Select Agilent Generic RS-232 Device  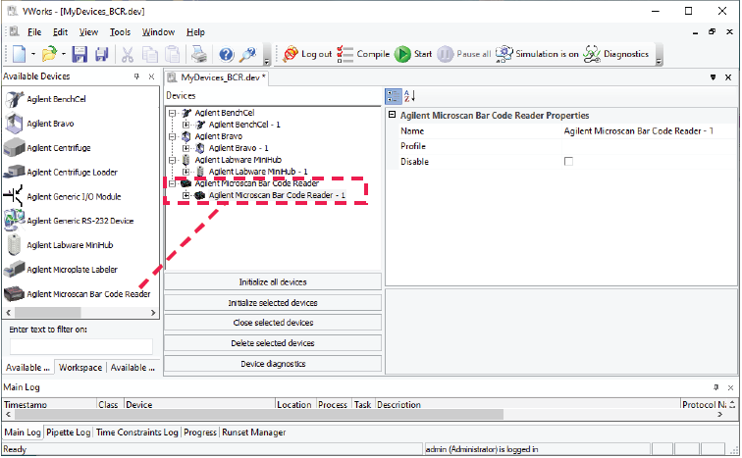79,221
